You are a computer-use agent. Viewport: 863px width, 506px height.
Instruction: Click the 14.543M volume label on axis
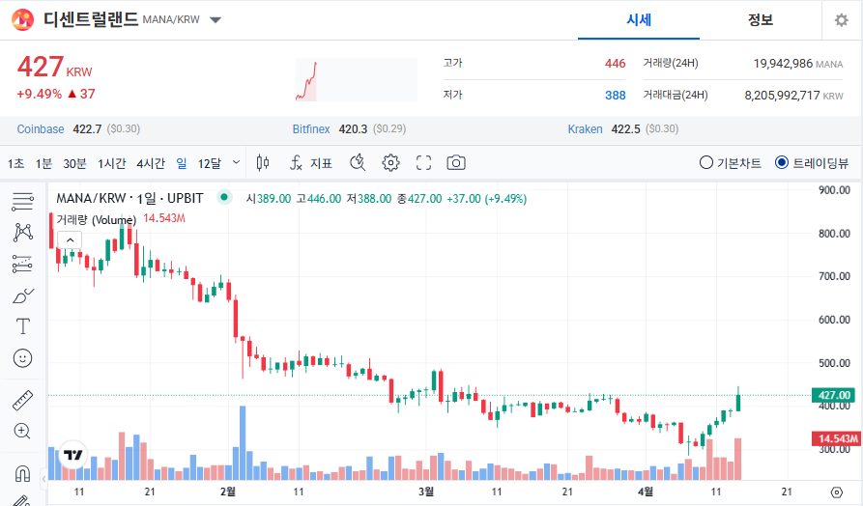point(837,438)
